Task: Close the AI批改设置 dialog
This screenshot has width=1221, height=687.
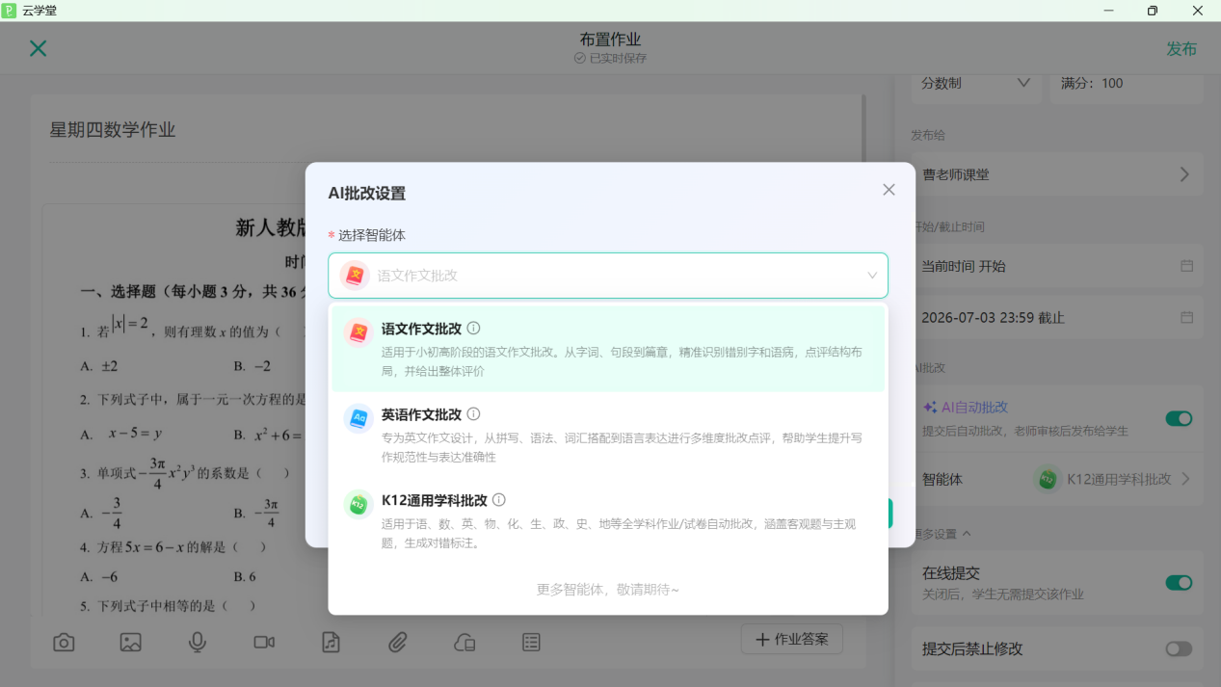Action: tap(889, 190)
